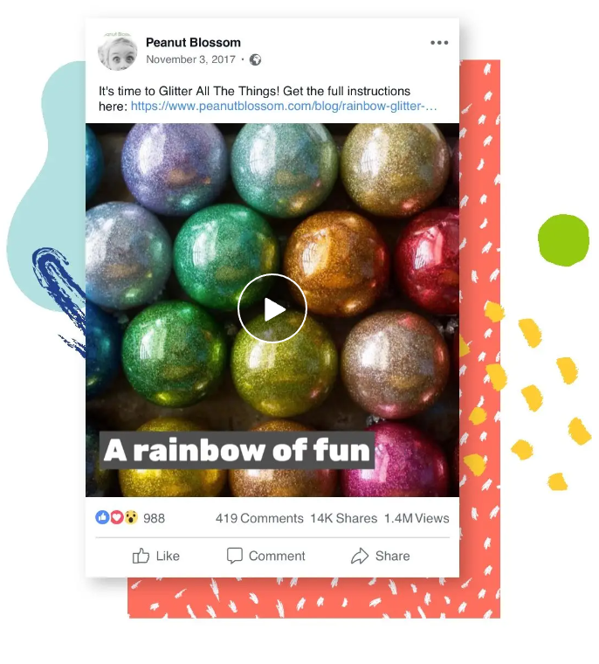Like the post via Like label
The image size is (599, 664).
coord(168,556)
